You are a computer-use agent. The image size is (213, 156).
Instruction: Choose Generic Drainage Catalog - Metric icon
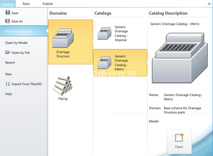tap(104, 63)
